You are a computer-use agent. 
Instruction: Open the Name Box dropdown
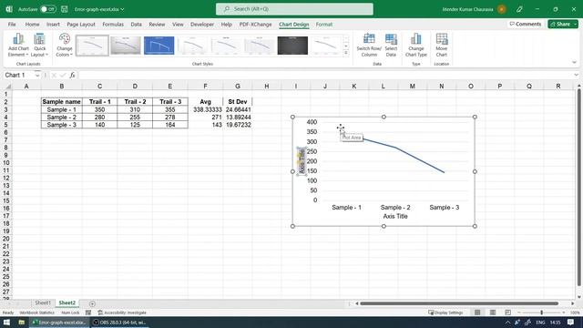click(x=37, y=75)
